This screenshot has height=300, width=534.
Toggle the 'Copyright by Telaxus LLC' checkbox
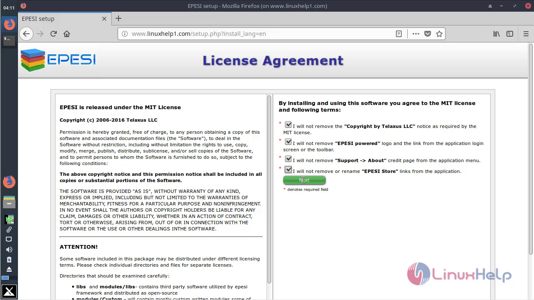coord(288,125)
